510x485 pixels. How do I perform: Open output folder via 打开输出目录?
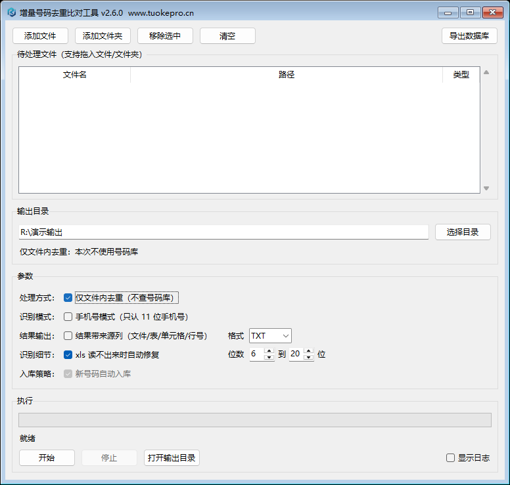coord(172,457)
